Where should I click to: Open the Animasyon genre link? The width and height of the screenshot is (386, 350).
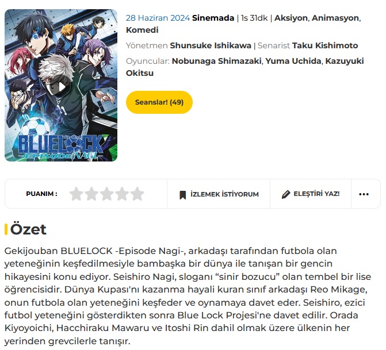335,18
